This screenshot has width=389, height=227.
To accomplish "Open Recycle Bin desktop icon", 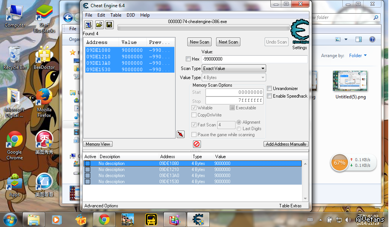I will click(x=15, y=58).
